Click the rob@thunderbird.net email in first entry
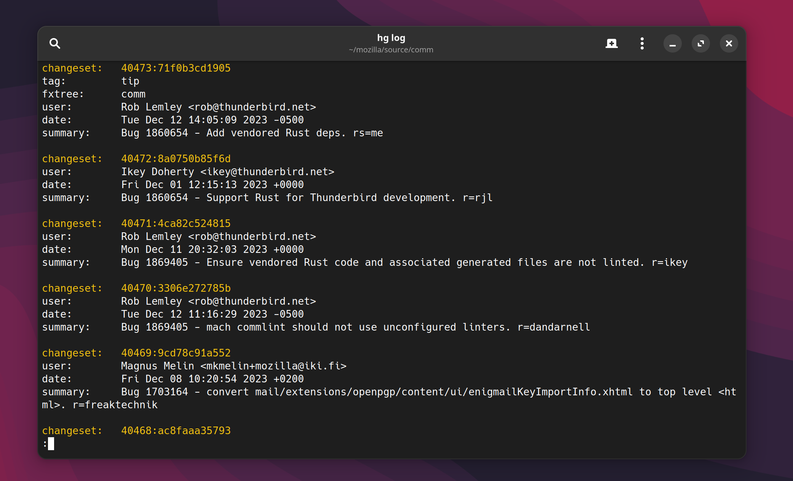This screenshot has height=481, width=793. 252,107
